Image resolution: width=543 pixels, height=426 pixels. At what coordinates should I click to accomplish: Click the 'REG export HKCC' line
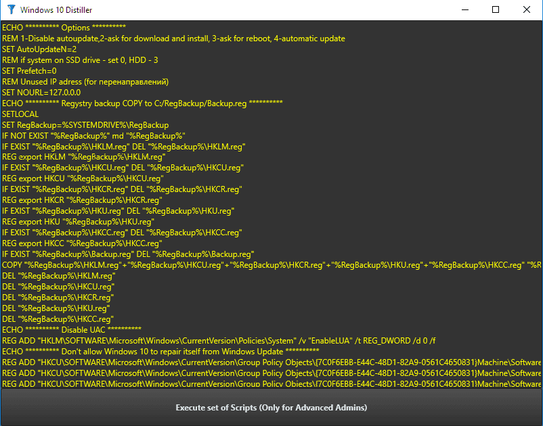[x=82, y=243]
